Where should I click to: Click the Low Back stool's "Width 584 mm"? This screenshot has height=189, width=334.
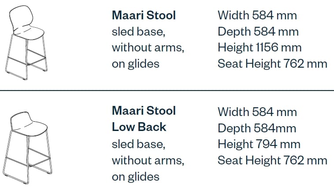[x=257, y=112]
